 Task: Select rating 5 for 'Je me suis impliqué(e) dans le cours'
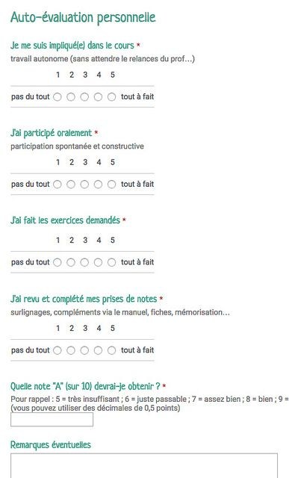coord(111,97)
